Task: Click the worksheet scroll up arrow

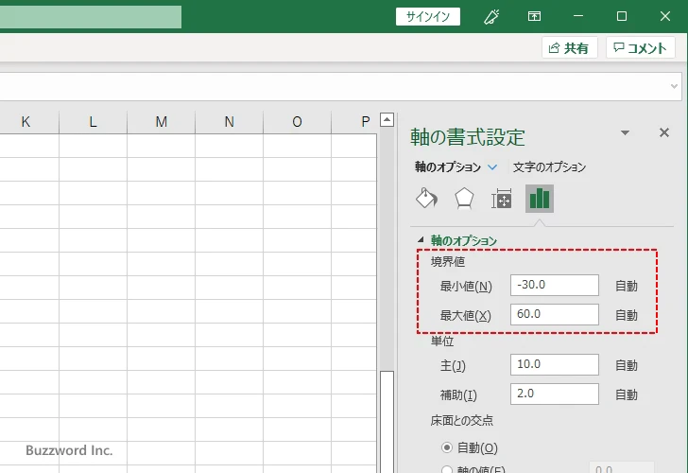Action: coord(387,119)
